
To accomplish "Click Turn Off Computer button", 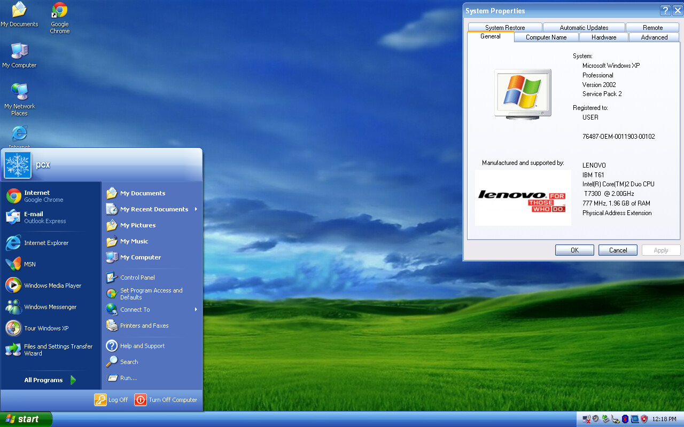I will 166,400.
